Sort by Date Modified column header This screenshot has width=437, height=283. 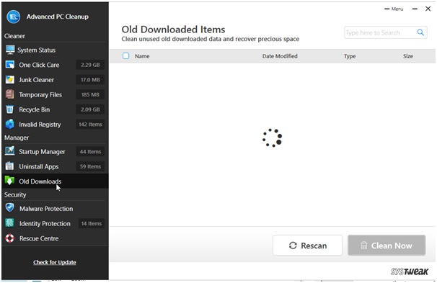(280, 56)
